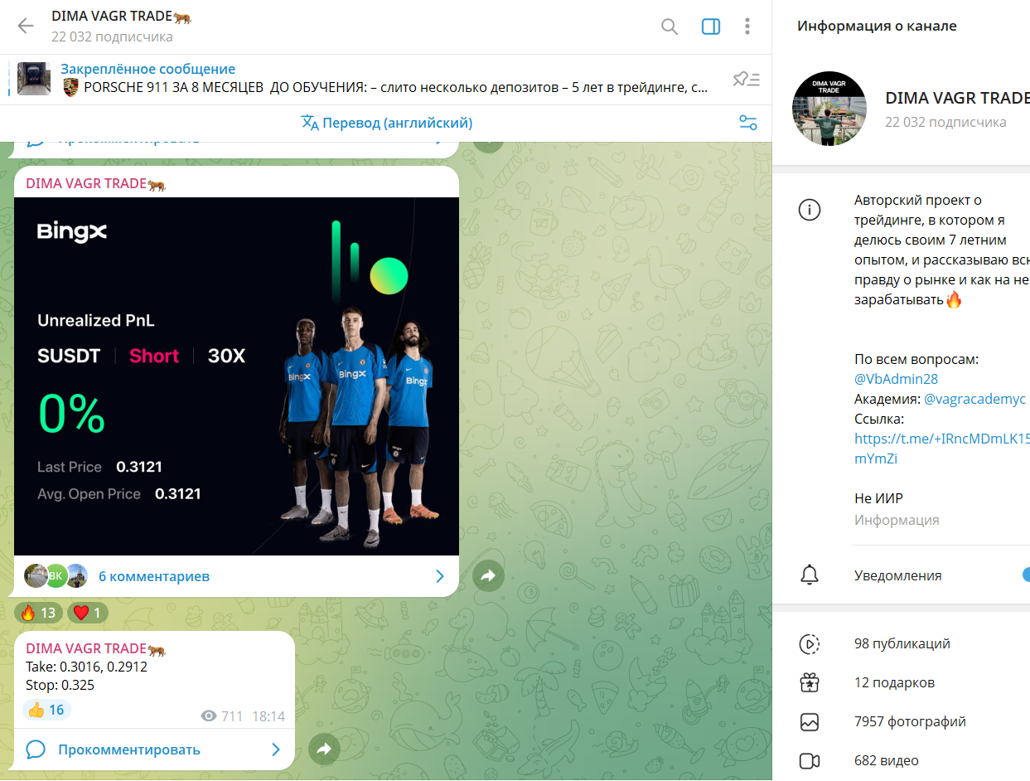Click the Stop: 0.325 line

click(x=60, y=685)
